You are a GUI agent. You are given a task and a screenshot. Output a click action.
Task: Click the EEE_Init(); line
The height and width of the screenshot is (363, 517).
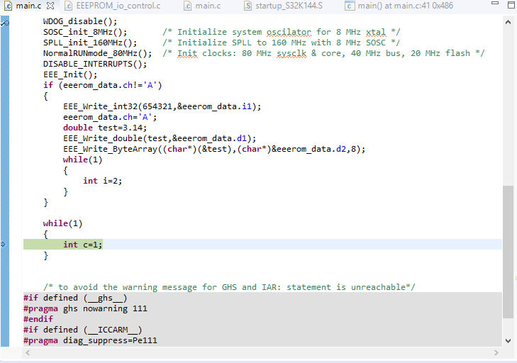pos(70,75)
